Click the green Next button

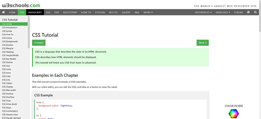click(203, 43)
